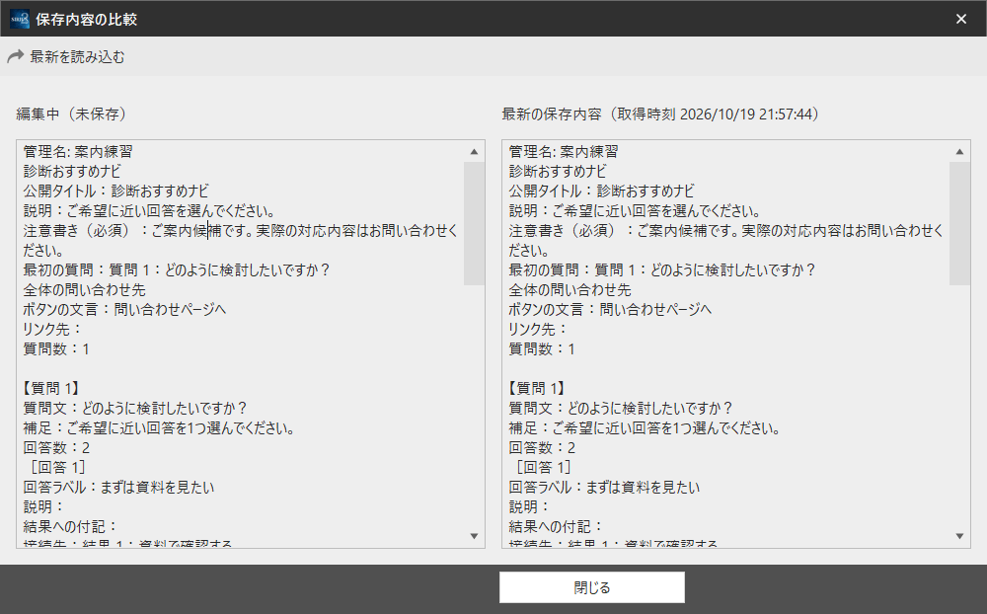
Task: Click the scrollbar thumb in the 最新の保存内容 panel
Action: coord(959,223)
